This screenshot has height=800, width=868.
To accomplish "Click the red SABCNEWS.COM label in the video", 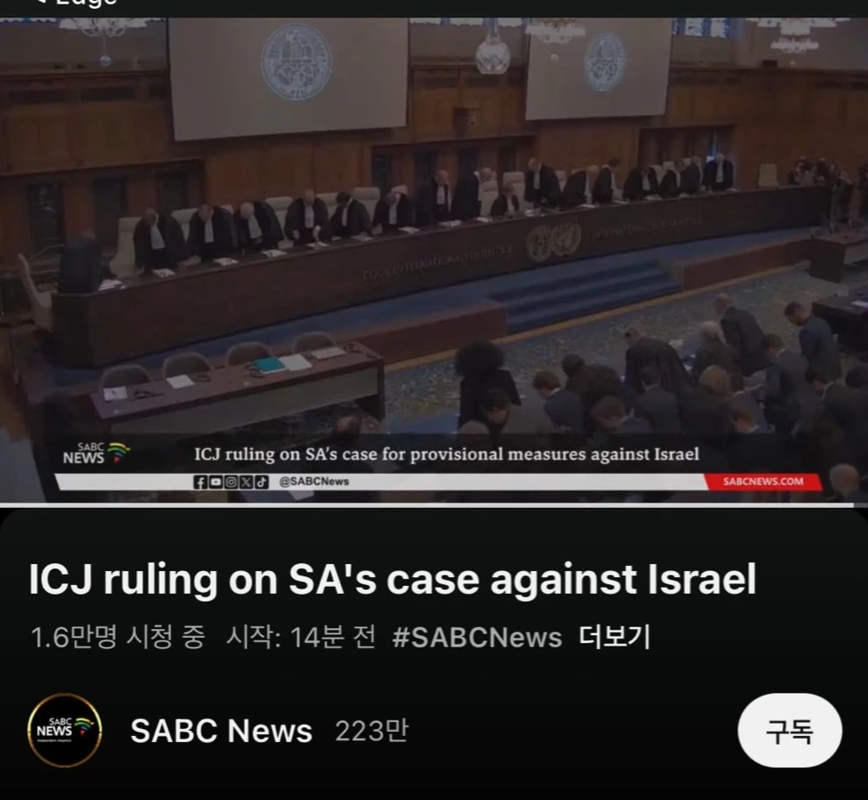I will pyautogui.click(x=763, y=482).
